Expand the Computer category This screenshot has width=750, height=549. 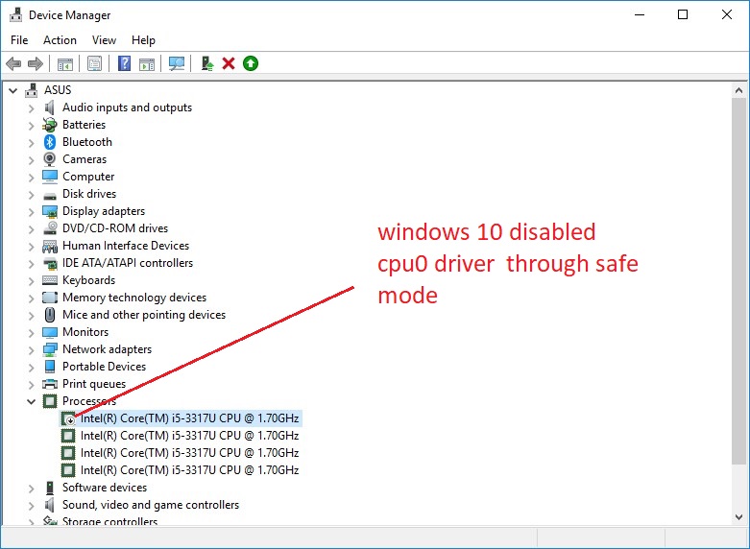tap(31, 178)
